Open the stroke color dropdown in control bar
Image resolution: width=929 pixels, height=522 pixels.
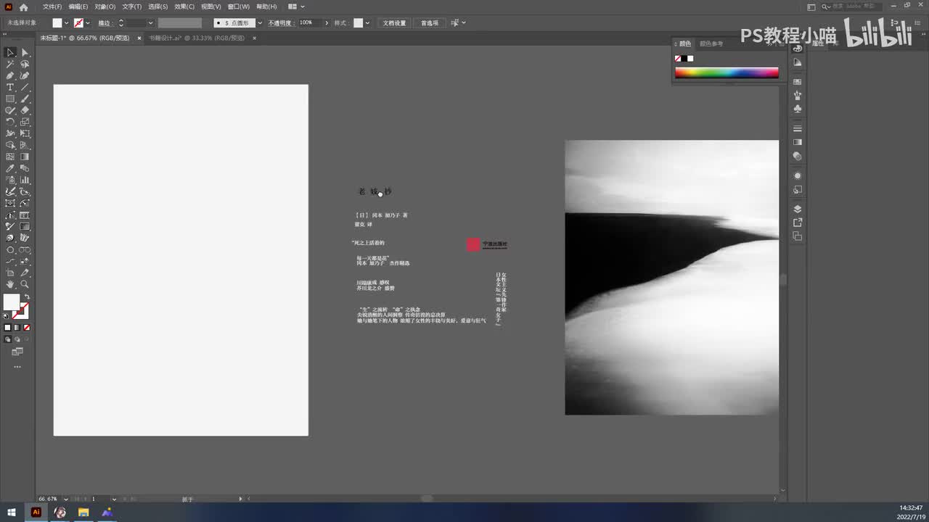pyautogui.click(x=88, y=23)
